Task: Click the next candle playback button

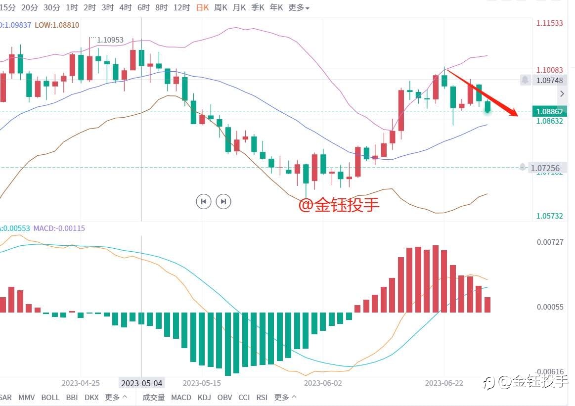Action: pos(223,201)
